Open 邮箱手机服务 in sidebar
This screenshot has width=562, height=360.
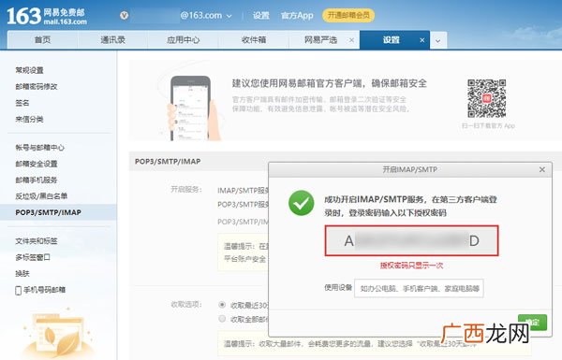point(37,180)
